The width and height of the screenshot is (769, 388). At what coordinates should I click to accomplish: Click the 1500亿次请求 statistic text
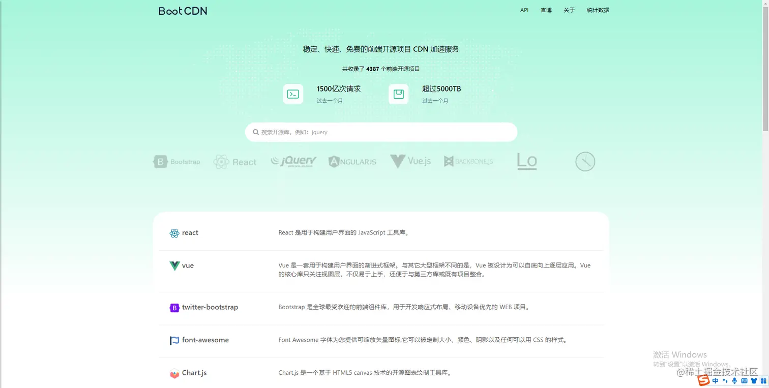tap(339, 89)
